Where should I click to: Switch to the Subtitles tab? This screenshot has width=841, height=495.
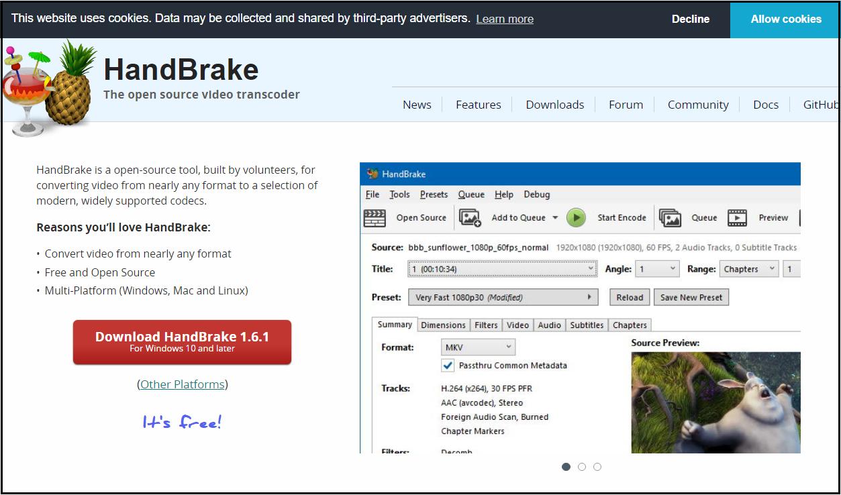pyautogui.click(x=586, y=325)
